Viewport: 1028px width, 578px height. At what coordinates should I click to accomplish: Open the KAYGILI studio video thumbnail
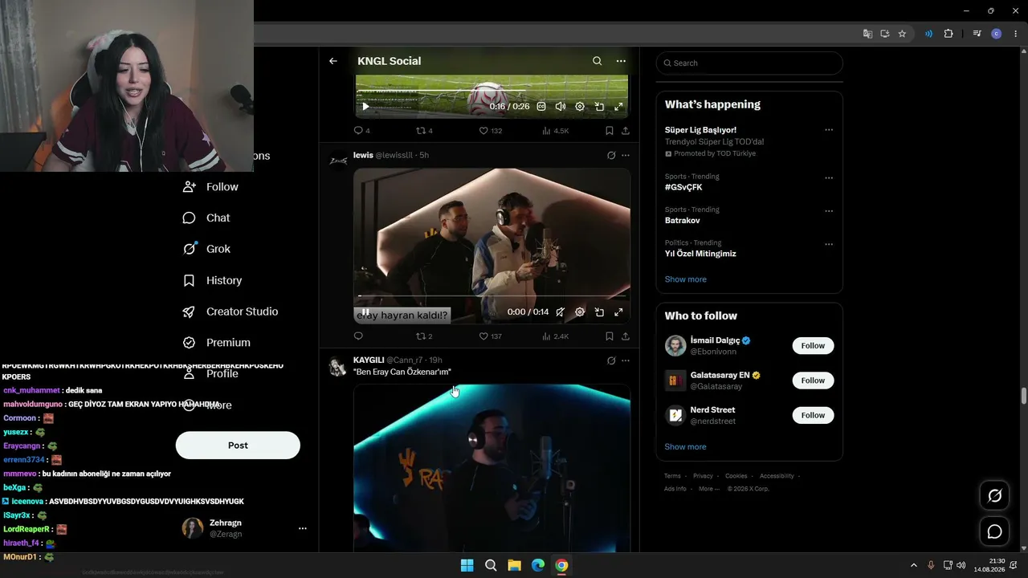pyautogui.click(x=492, y=468)
